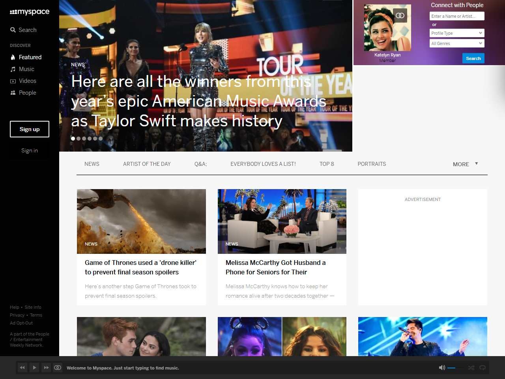Switch to the PORTRAITS tab
The height and width of the screenshot is (379, 505).
coord(372,164)
